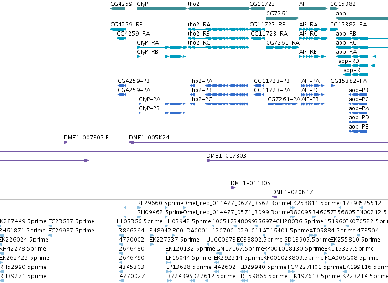The width and height of the screenshot is (388, 283).
Task: Select the CG11723-RB transcript label
Action: [267, 25]
